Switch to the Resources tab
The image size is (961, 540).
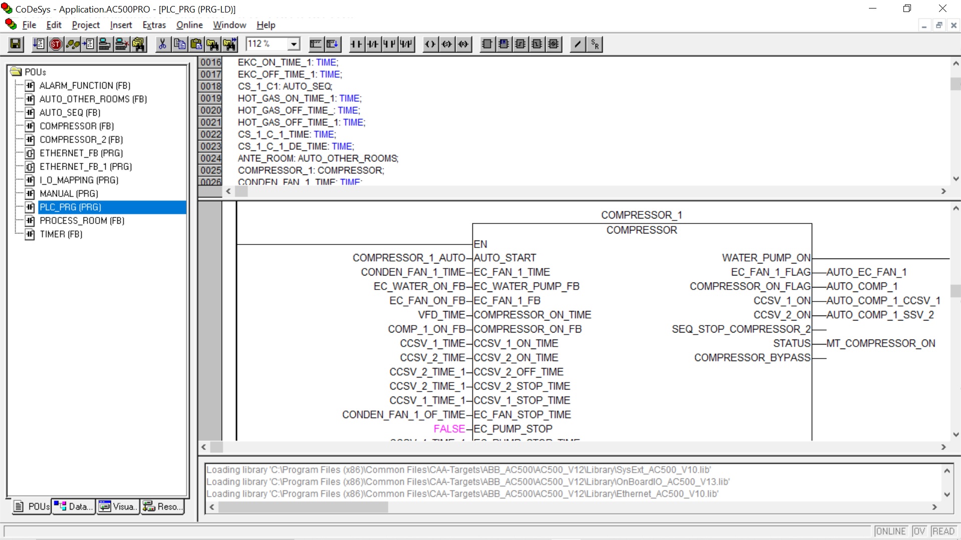coord(162,506)
